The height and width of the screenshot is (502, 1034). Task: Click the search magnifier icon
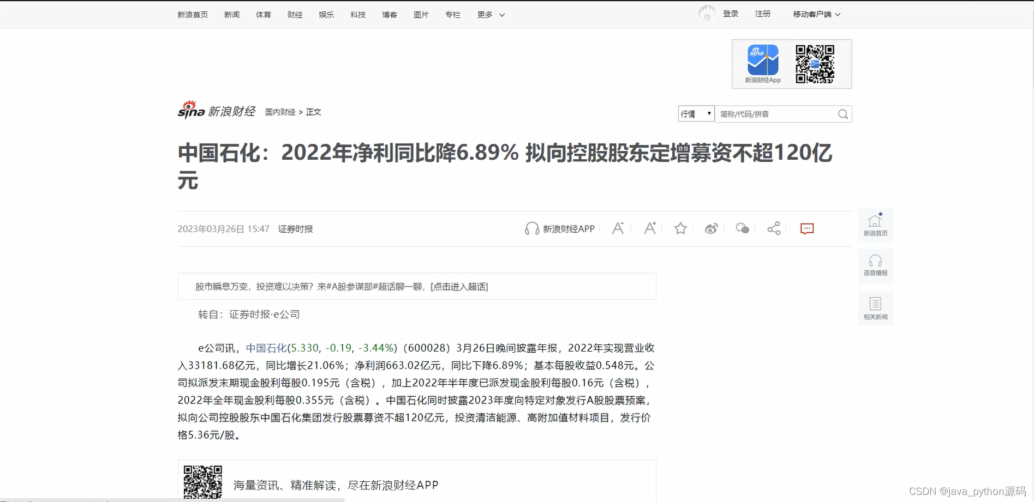pyautogui.click(x=843, y=114)
